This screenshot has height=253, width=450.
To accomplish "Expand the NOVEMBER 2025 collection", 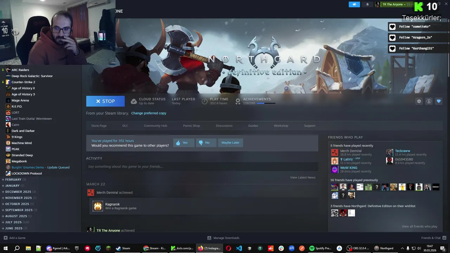I will pos(19,198).
